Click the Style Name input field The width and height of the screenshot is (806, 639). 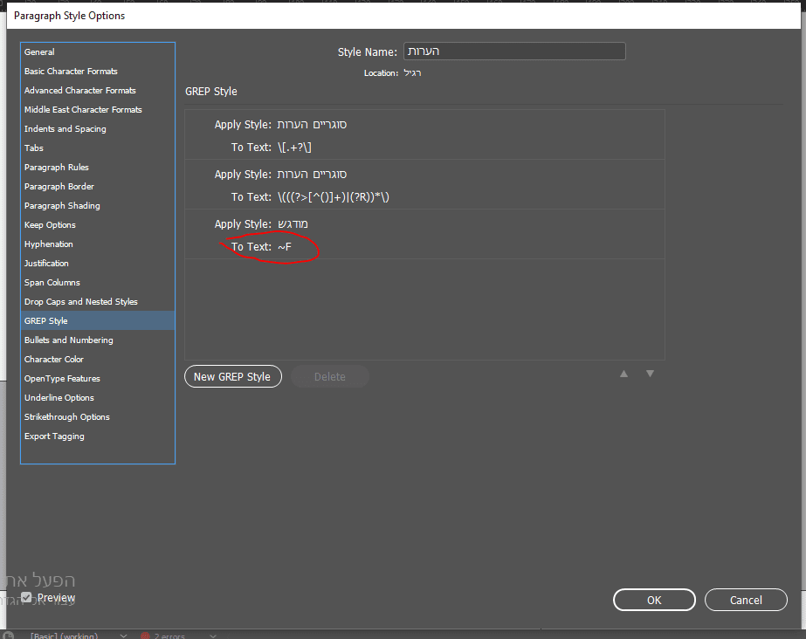pos(514,52)
